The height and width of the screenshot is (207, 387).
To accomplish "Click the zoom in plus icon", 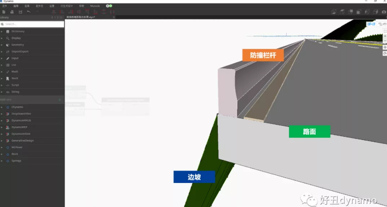I will tap(385, 36).
